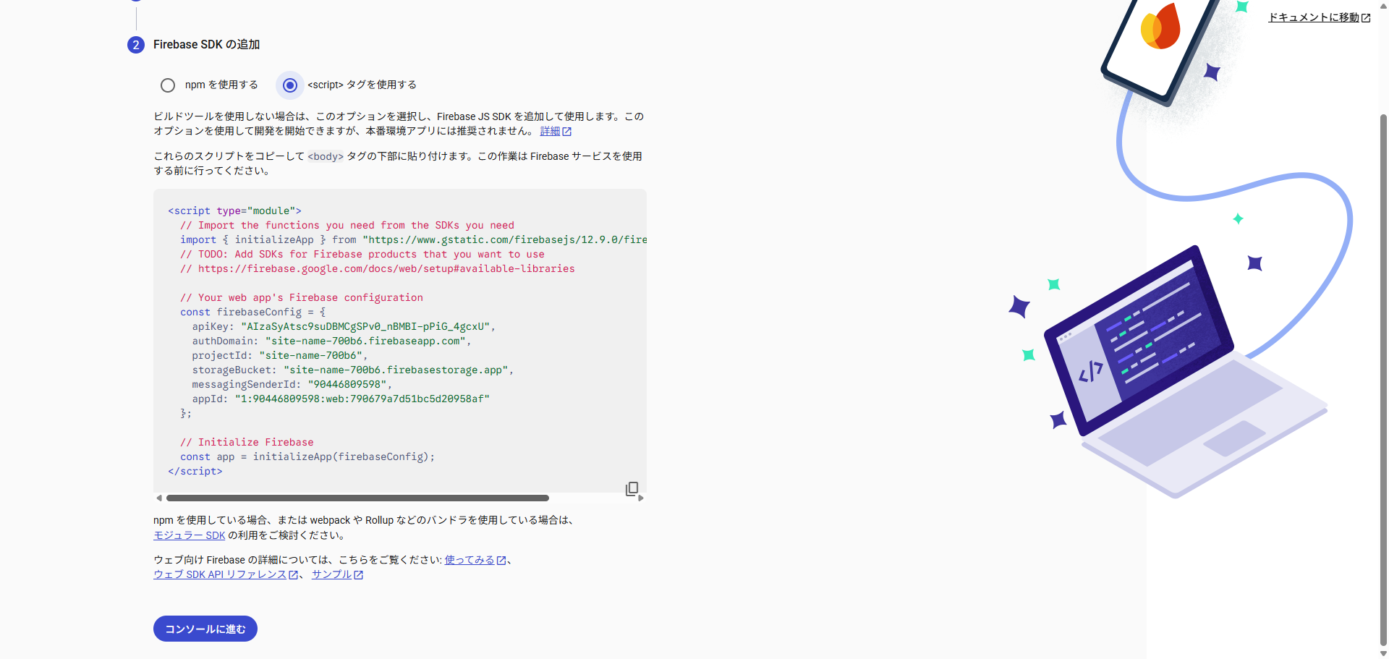1389x659 pixels.
Task: Open the モジュラー SDK link
Action: point(188,535)
